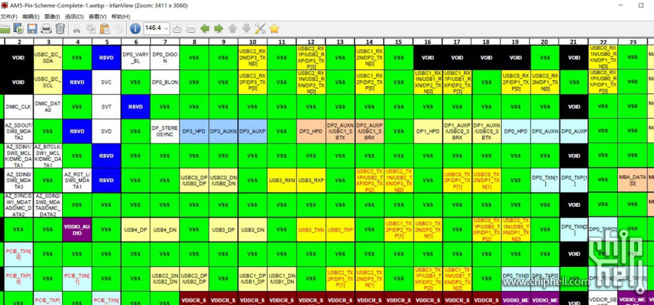Click the DP3_AUXN cell
This screenshot has width=654, height=305.
223,131
